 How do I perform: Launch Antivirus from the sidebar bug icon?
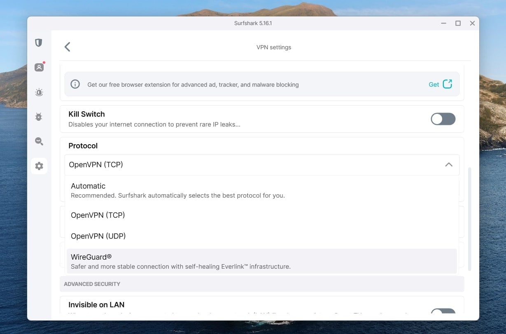(x=39, y=117)
